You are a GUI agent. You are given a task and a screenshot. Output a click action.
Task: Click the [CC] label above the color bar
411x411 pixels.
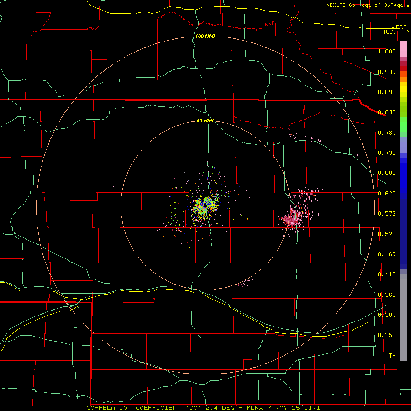[390, 32]
